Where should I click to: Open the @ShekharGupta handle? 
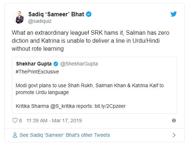[79, 64]
